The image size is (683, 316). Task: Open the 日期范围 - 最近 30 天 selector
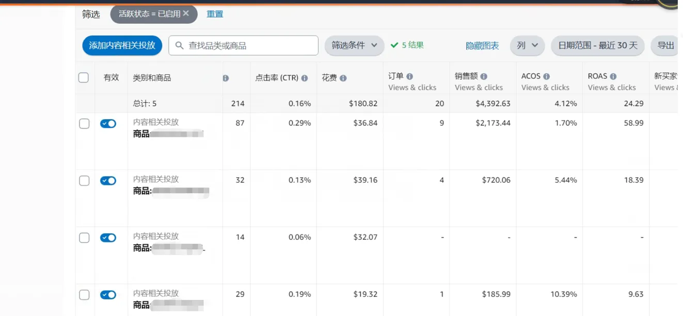(597, 45)
